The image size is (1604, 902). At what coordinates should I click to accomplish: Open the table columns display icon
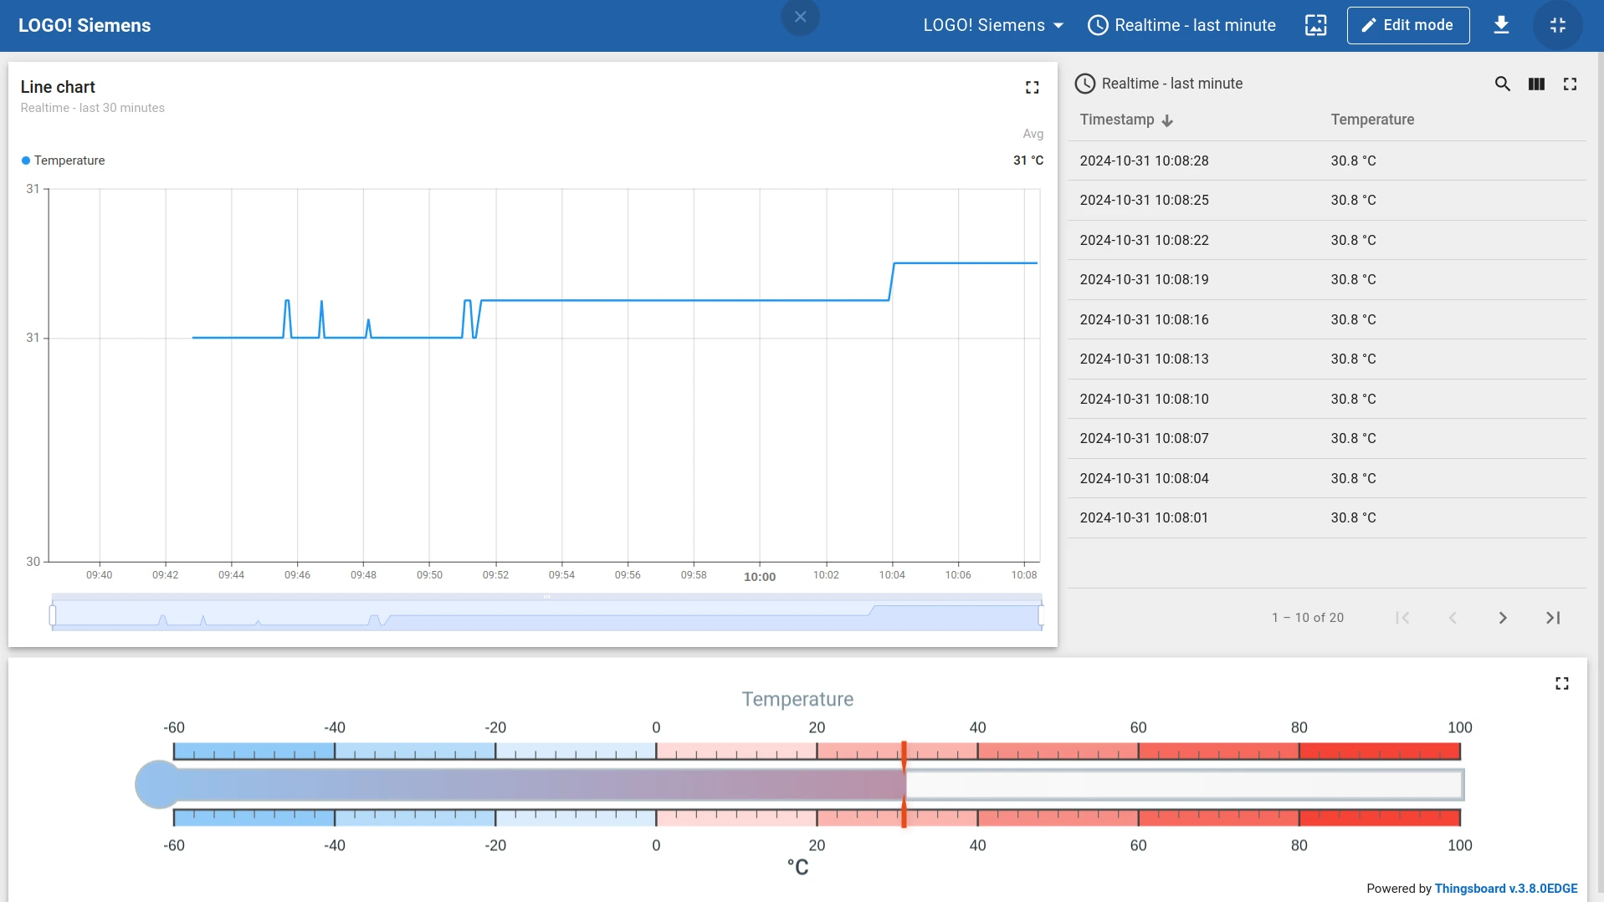[1536, 84]
